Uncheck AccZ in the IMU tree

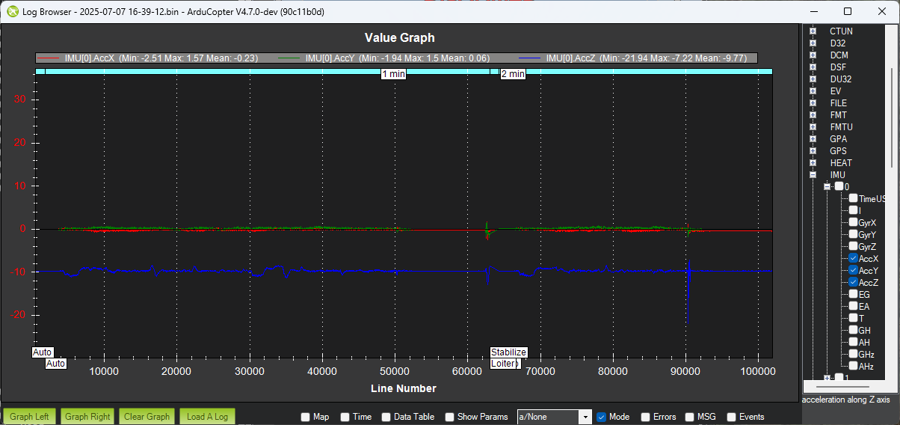point(853,282)
